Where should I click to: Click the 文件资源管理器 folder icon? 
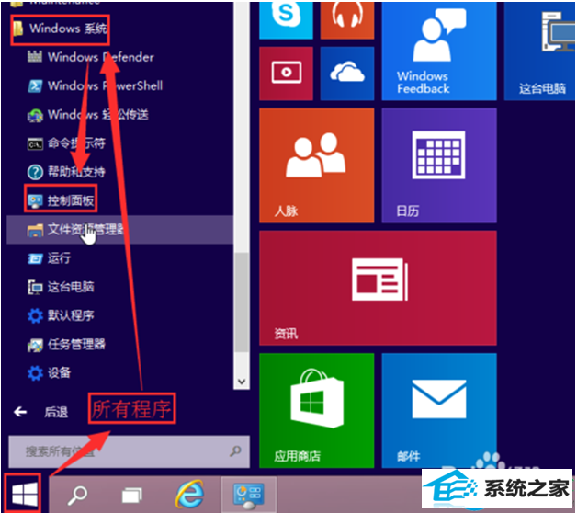35,230
